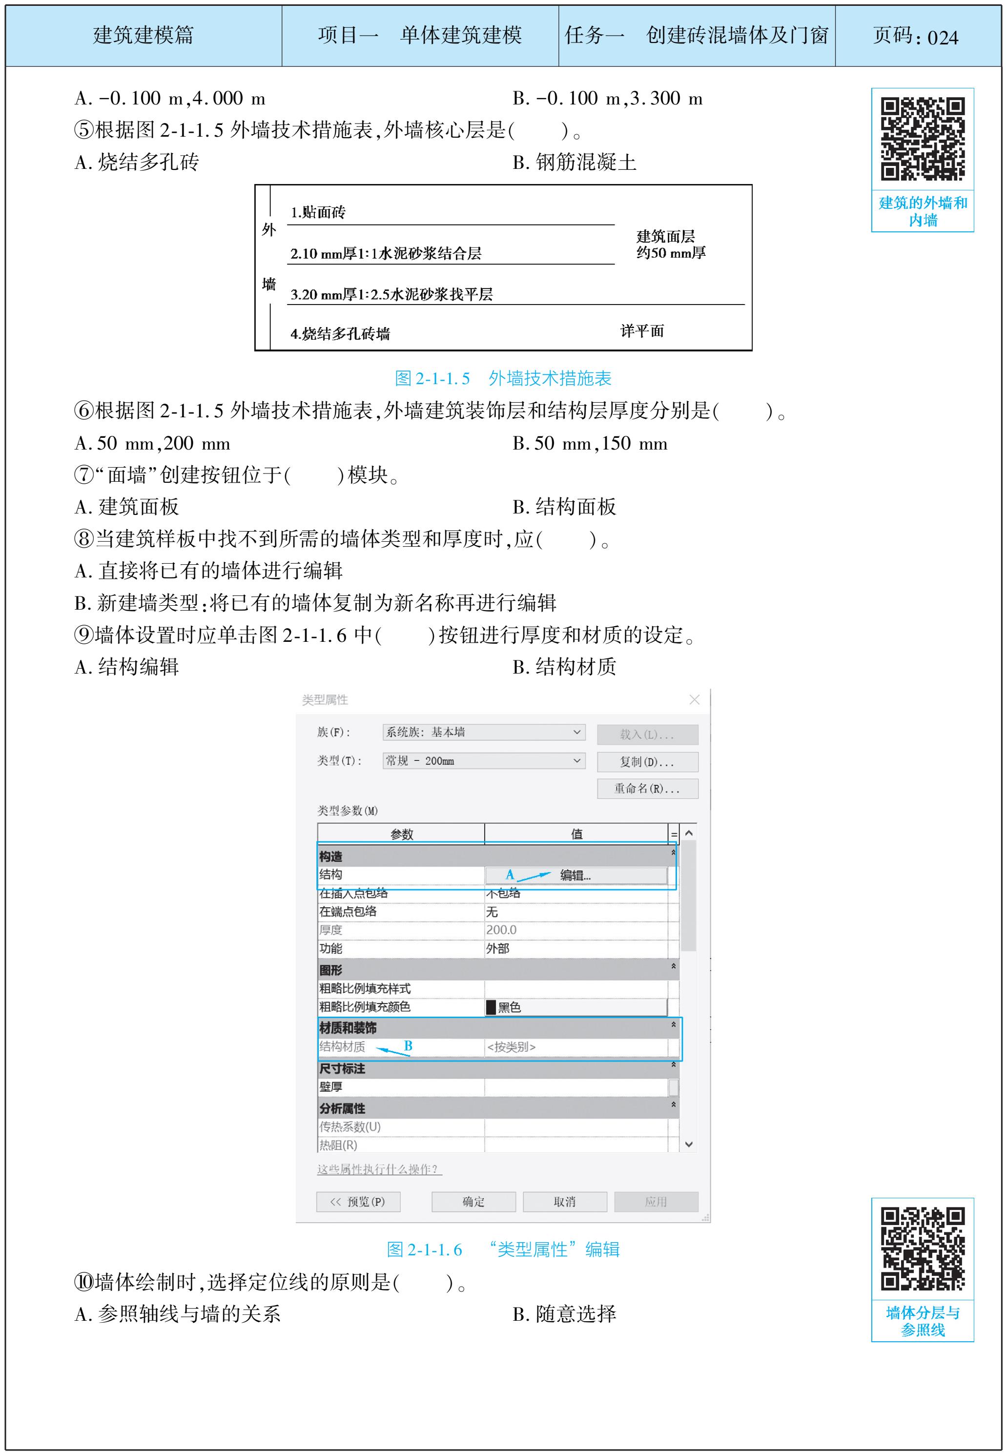Image resolution: width=1007 pixels, height=1454 pixels.
Task: Click the 确定 OK button
Action: (473, 1202)
